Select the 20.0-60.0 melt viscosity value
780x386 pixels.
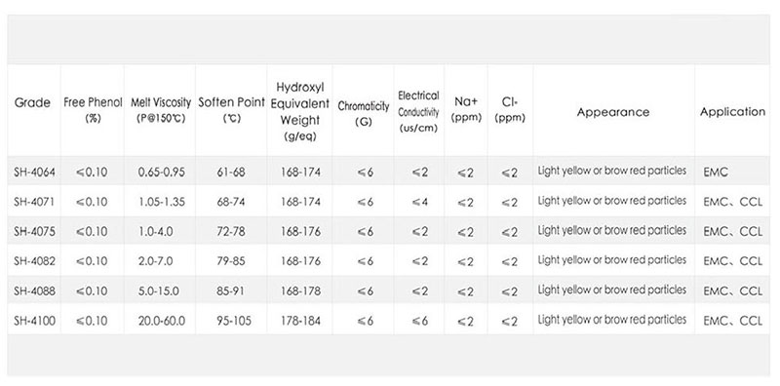[162, 322]
